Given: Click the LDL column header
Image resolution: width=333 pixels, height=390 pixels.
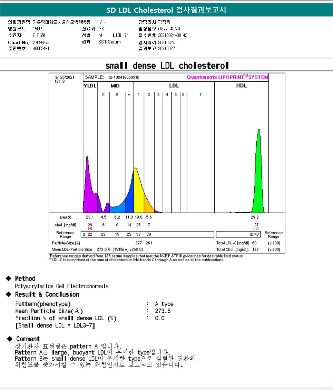Looking at the screenshot, I should pyautogui.click(x=174, y=86).
